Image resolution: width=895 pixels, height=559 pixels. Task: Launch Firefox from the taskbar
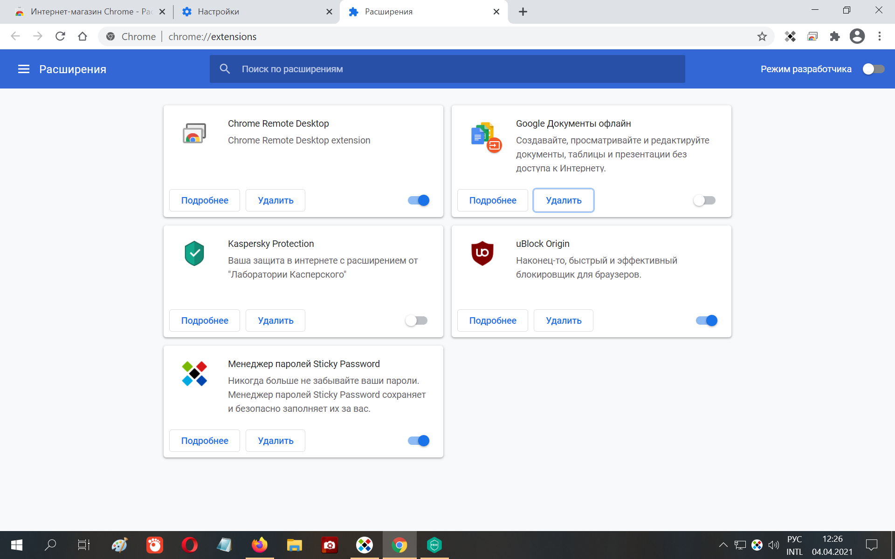click(260, 545)
